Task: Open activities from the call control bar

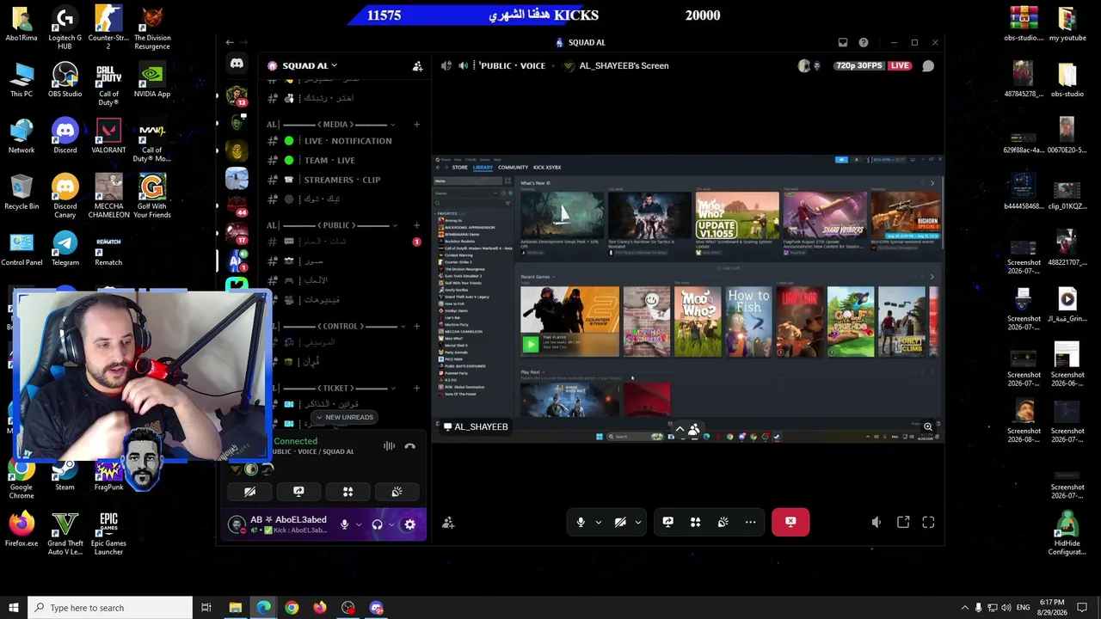Action: tap(695, 522)
